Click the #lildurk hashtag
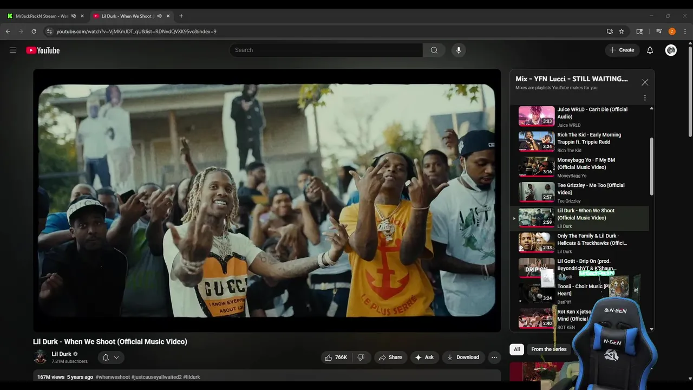The image size is (693, 390). tap(192, 377)
